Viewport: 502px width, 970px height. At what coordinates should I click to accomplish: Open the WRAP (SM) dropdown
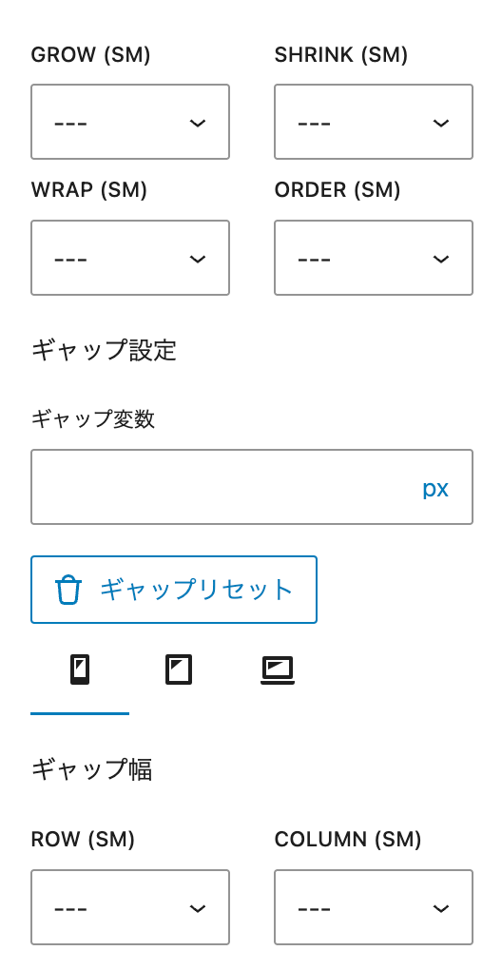pos(130,258)
